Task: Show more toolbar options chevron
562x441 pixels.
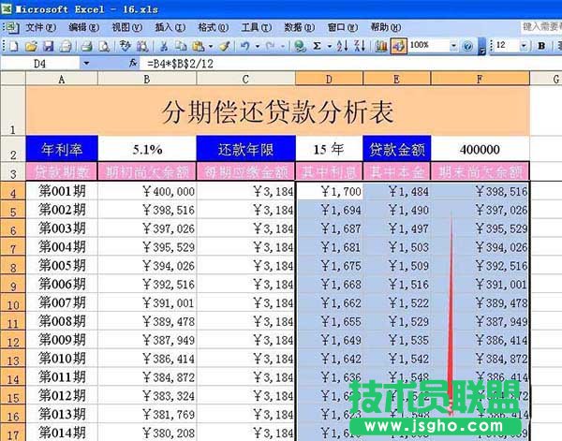Action: click(482, 47)
